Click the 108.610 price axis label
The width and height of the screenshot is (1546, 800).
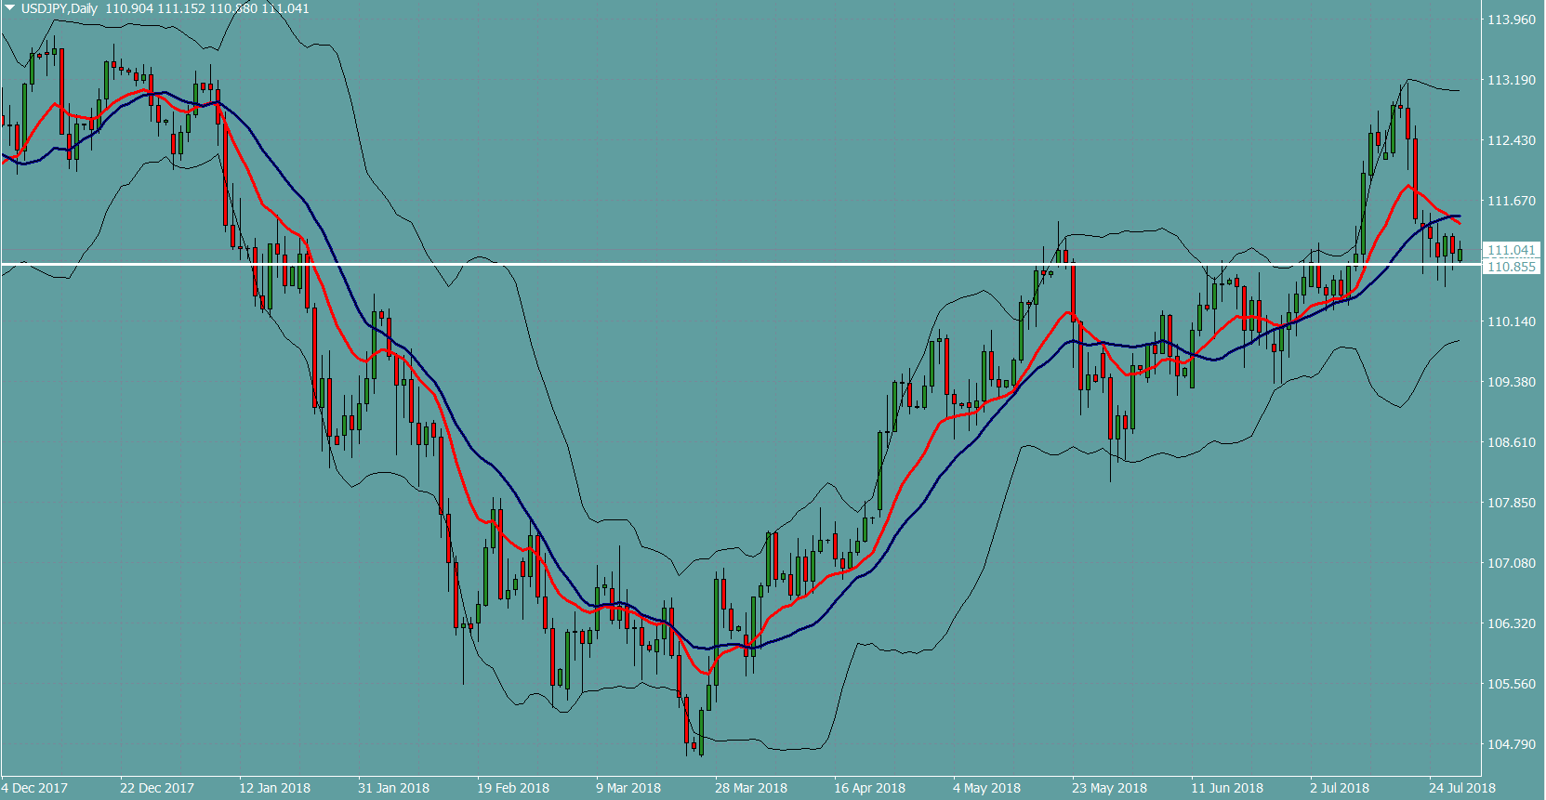(x=1511, y=442)
